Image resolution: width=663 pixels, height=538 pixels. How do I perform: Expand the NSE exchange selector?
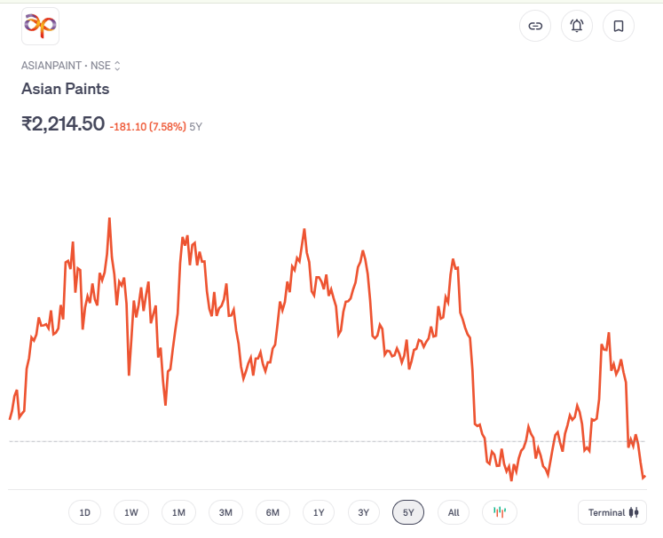[x=116, y=66]
